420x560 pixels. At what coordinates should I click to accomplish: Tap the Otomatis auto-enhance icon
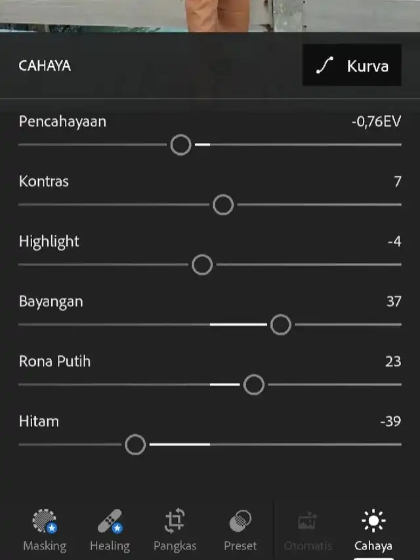308,521
